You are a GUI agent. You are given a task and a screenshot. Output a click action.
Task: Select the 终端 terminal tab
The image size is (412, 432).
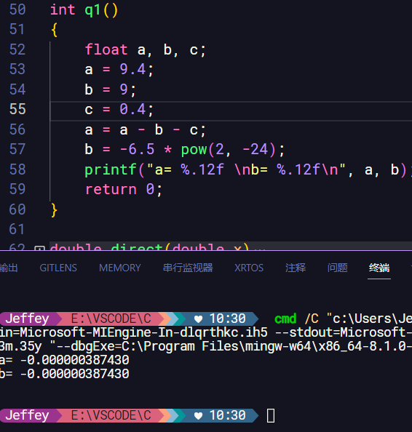[379, 268]
